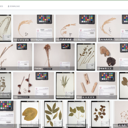Open the uncaptioned sheet with compound green leaves

[53, 115]
